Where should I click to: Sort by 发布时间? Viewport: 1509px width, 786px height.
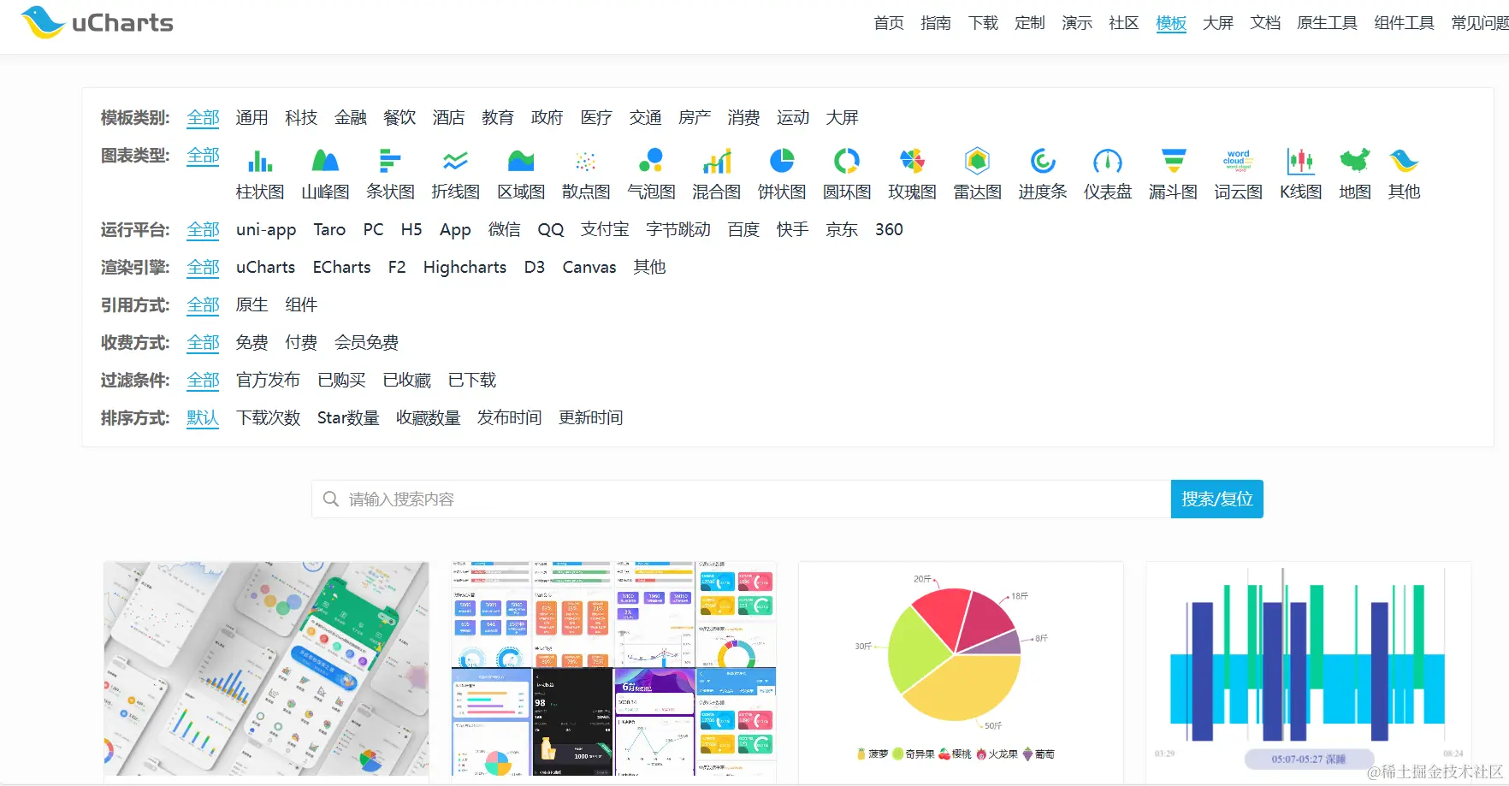click(x=510, y=417)
